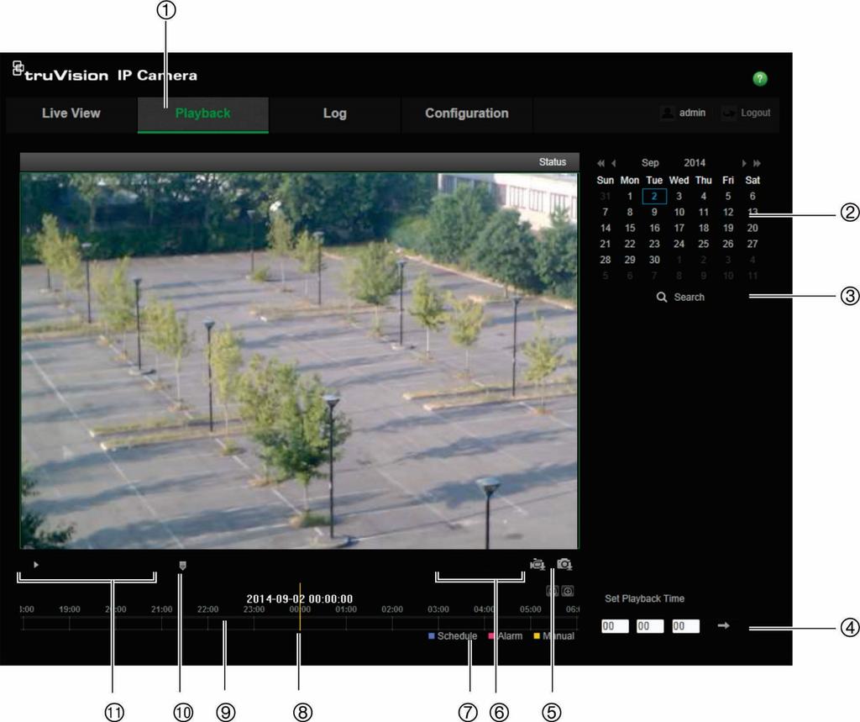860x722 pixels.
Task: Click the yellow playhead marker on timeline
Action: 300,607
